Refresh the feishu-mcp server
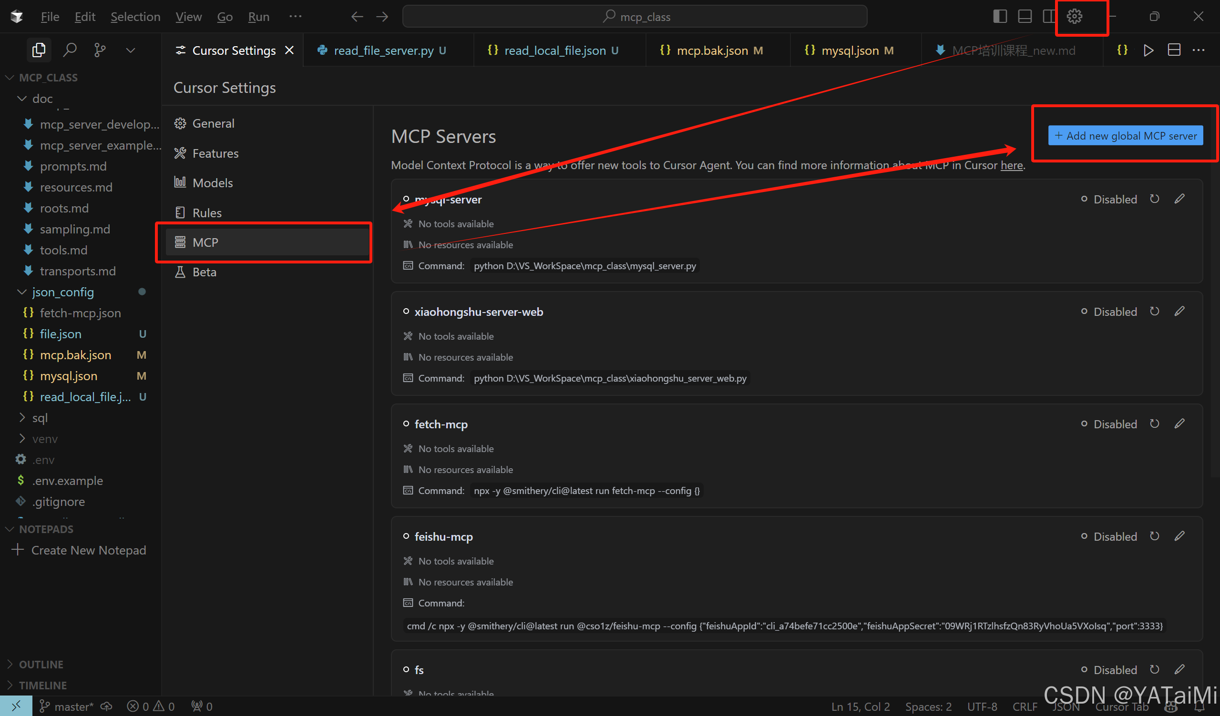 (1154, 536)
